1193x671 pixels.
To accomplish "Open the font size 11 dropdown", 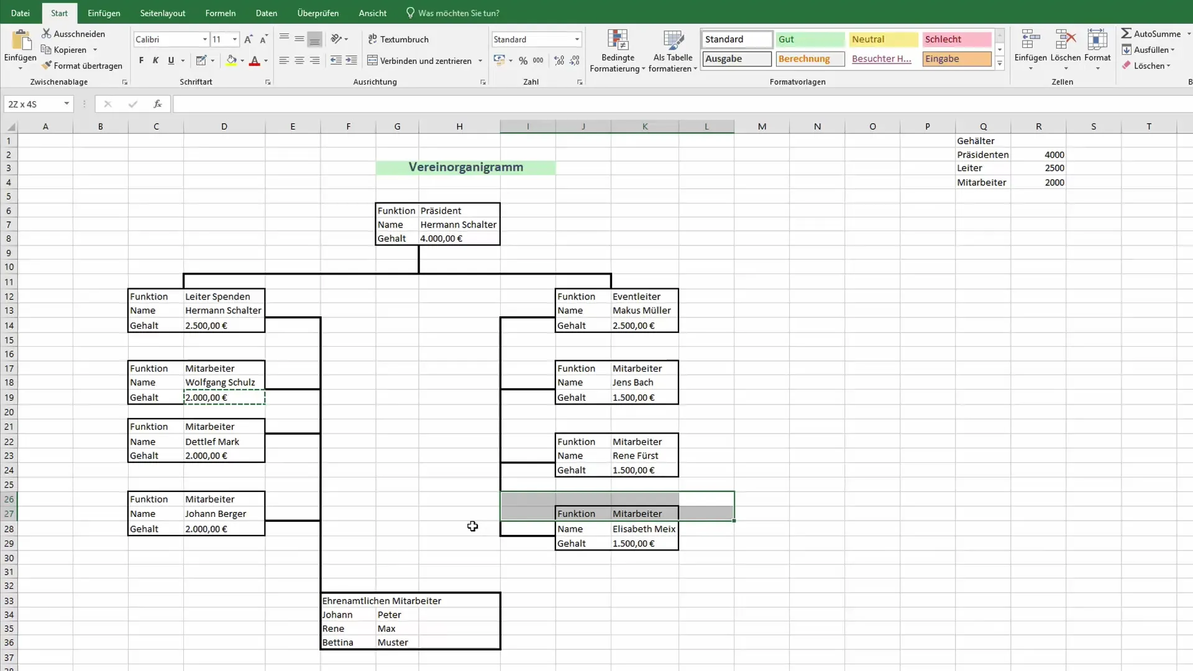I will pyautogui.click(x=235, y=39).
